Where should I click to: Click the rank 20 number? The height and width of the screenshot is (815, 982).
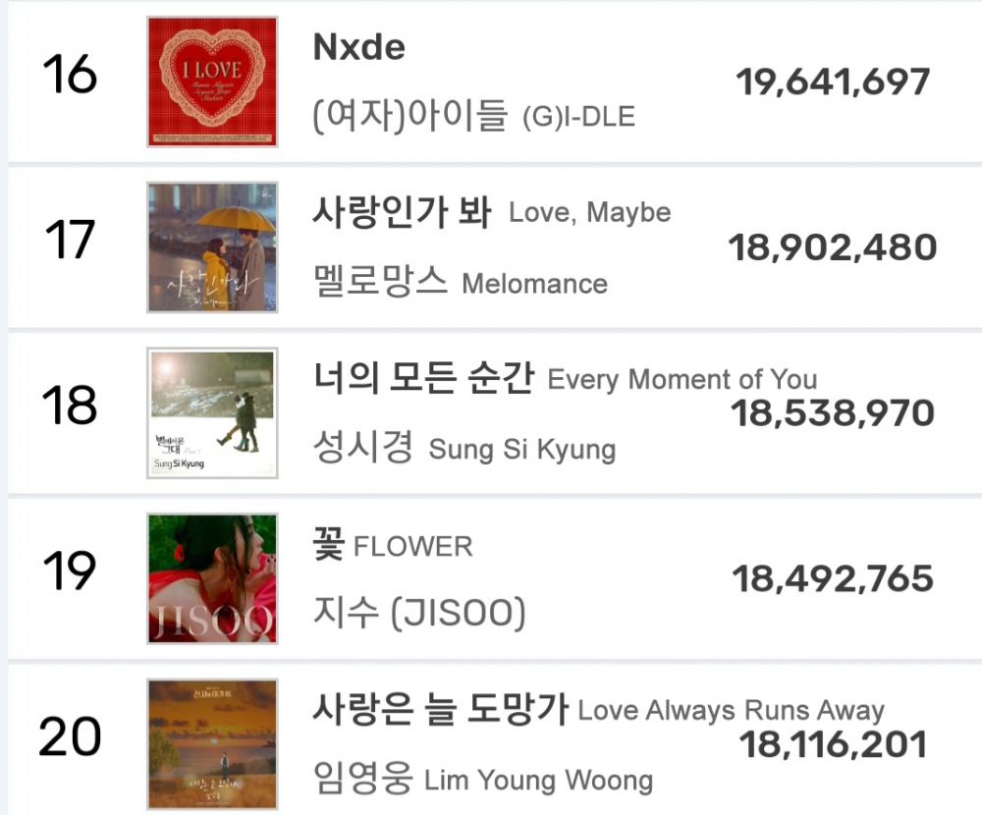(x=70, y=736)
